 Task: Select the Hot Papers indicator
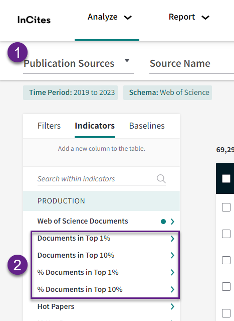[x=56, y=306]
